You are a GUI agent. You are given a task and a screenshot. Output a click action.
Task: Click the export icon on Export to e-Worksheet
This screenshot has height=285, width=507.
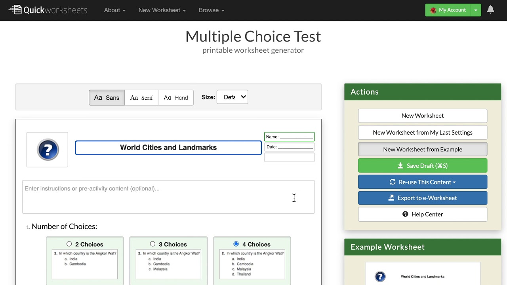pos(391,198)
